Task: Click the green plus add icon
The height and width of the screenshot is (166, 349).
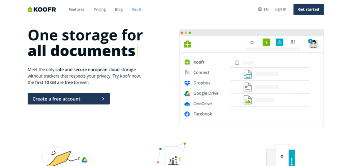Action: [x=266, y=42]
